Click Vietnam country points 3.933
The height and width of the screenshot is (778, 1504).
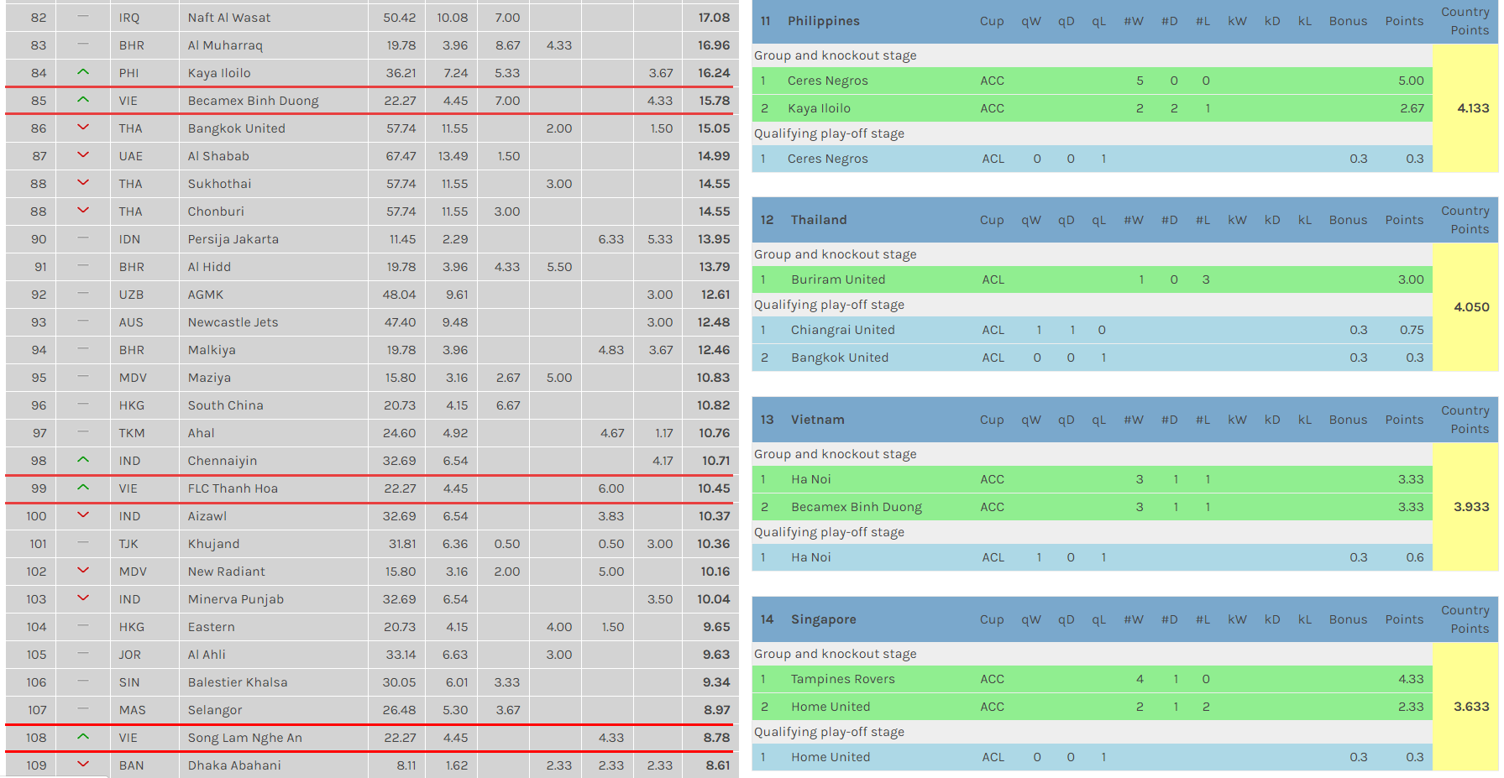1471,507
